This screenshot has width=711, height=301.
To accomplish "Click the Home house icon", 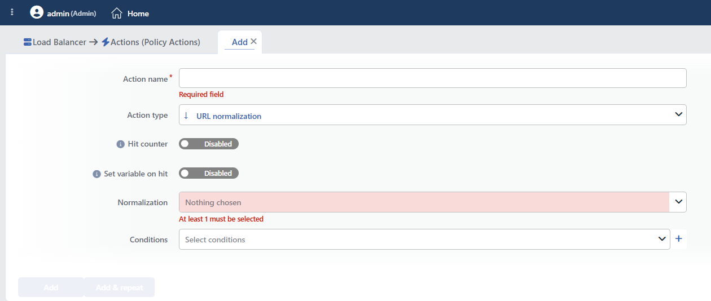I will 117,13.
